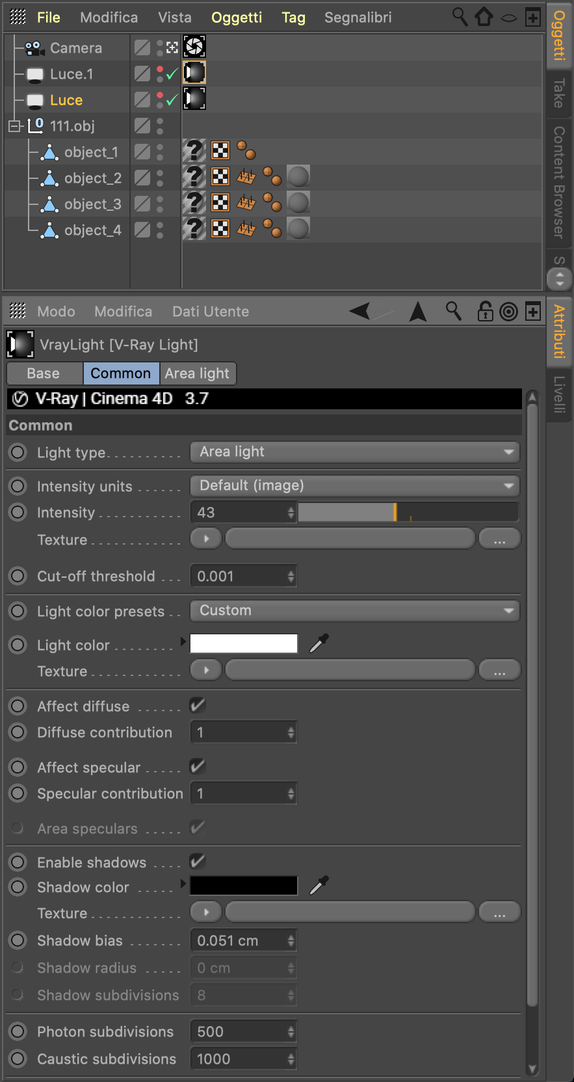
Task: Open the Shadow Texture arrow menu
Action: coord(206,912)
